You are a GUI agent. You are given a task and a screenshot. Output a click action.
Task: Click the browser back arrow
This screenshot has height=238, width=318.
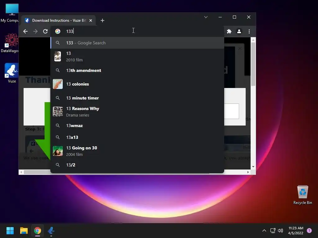tap(25, 31)
